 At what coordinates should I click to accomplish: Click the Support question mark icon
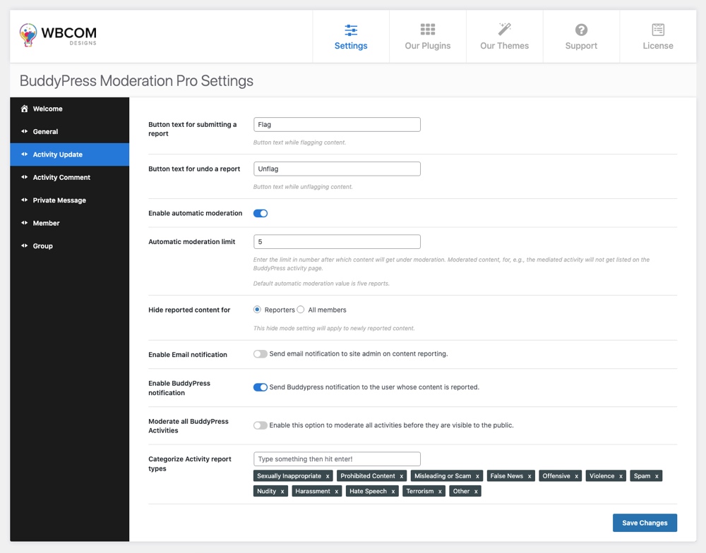pos(581,30)
